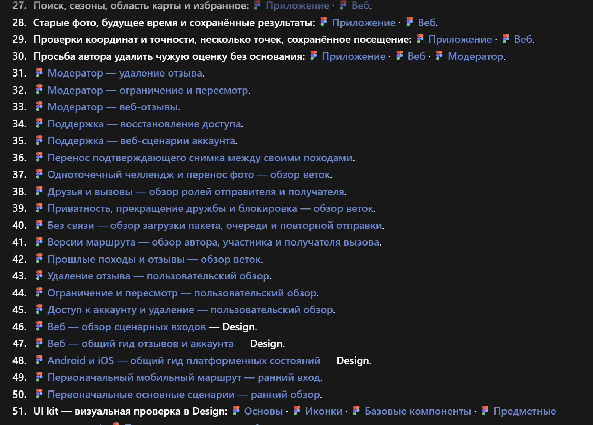Click Figma icon in row 41
593x425 pixels.
(x=39, y=241)
